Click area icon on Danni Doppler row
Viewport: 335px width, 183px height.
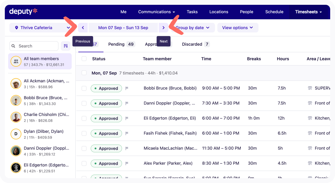310,103
